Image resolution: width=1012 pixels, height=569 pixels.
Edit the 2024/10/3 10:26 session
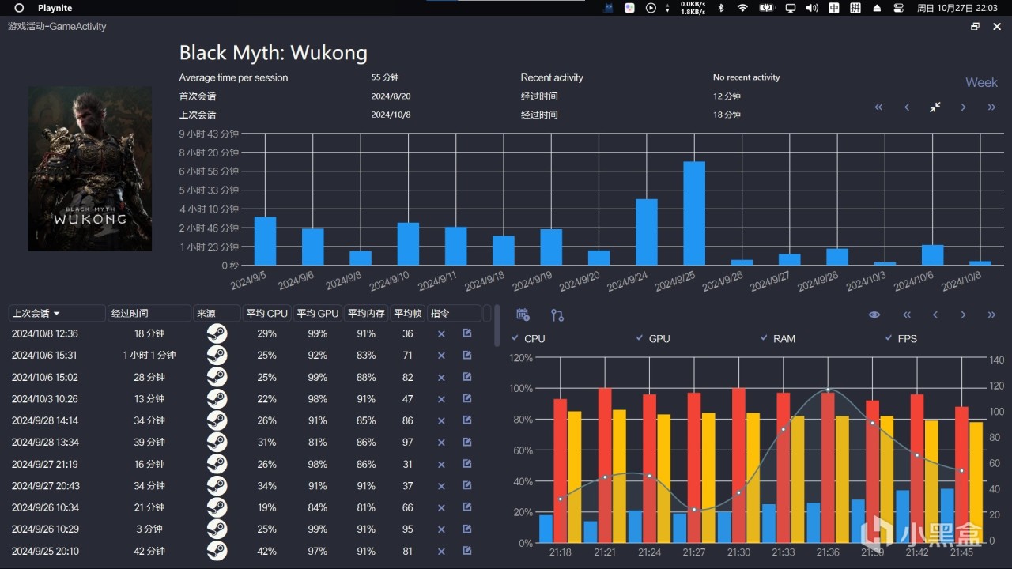point(467,399)
